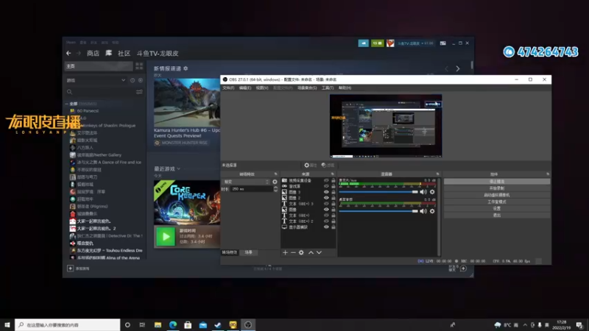Move OBS source up
Image resolution: width=589 pixels, height=331 pixels.
[x=311, y=252]
